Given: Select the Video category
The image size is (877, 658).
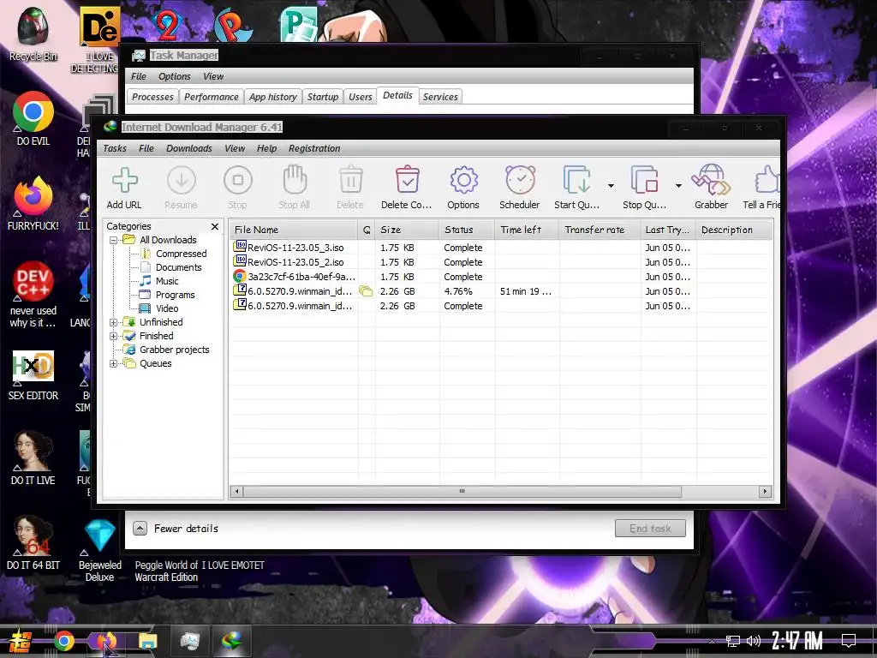Looking at the screenshot, I should [x=167, y=308].
